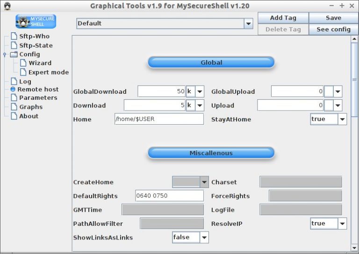Open CreateHome dropdown
The height and width of the screenshot is (254, 359).
204,182
